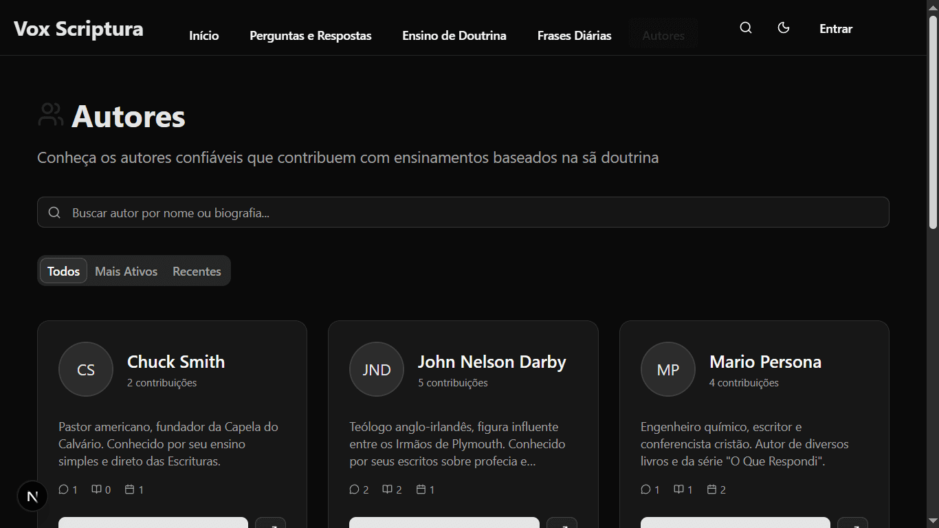Click the people icon beside the Autores heading
This screenshot has width=939, height=528.
tap(50, 113)
